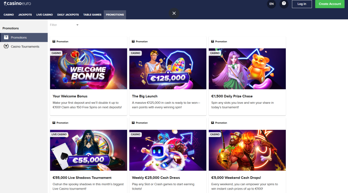Viewport: 348px width, 193px height.
Task: Open the Daily Jackpots tab
Action: [x=68, y=15]
